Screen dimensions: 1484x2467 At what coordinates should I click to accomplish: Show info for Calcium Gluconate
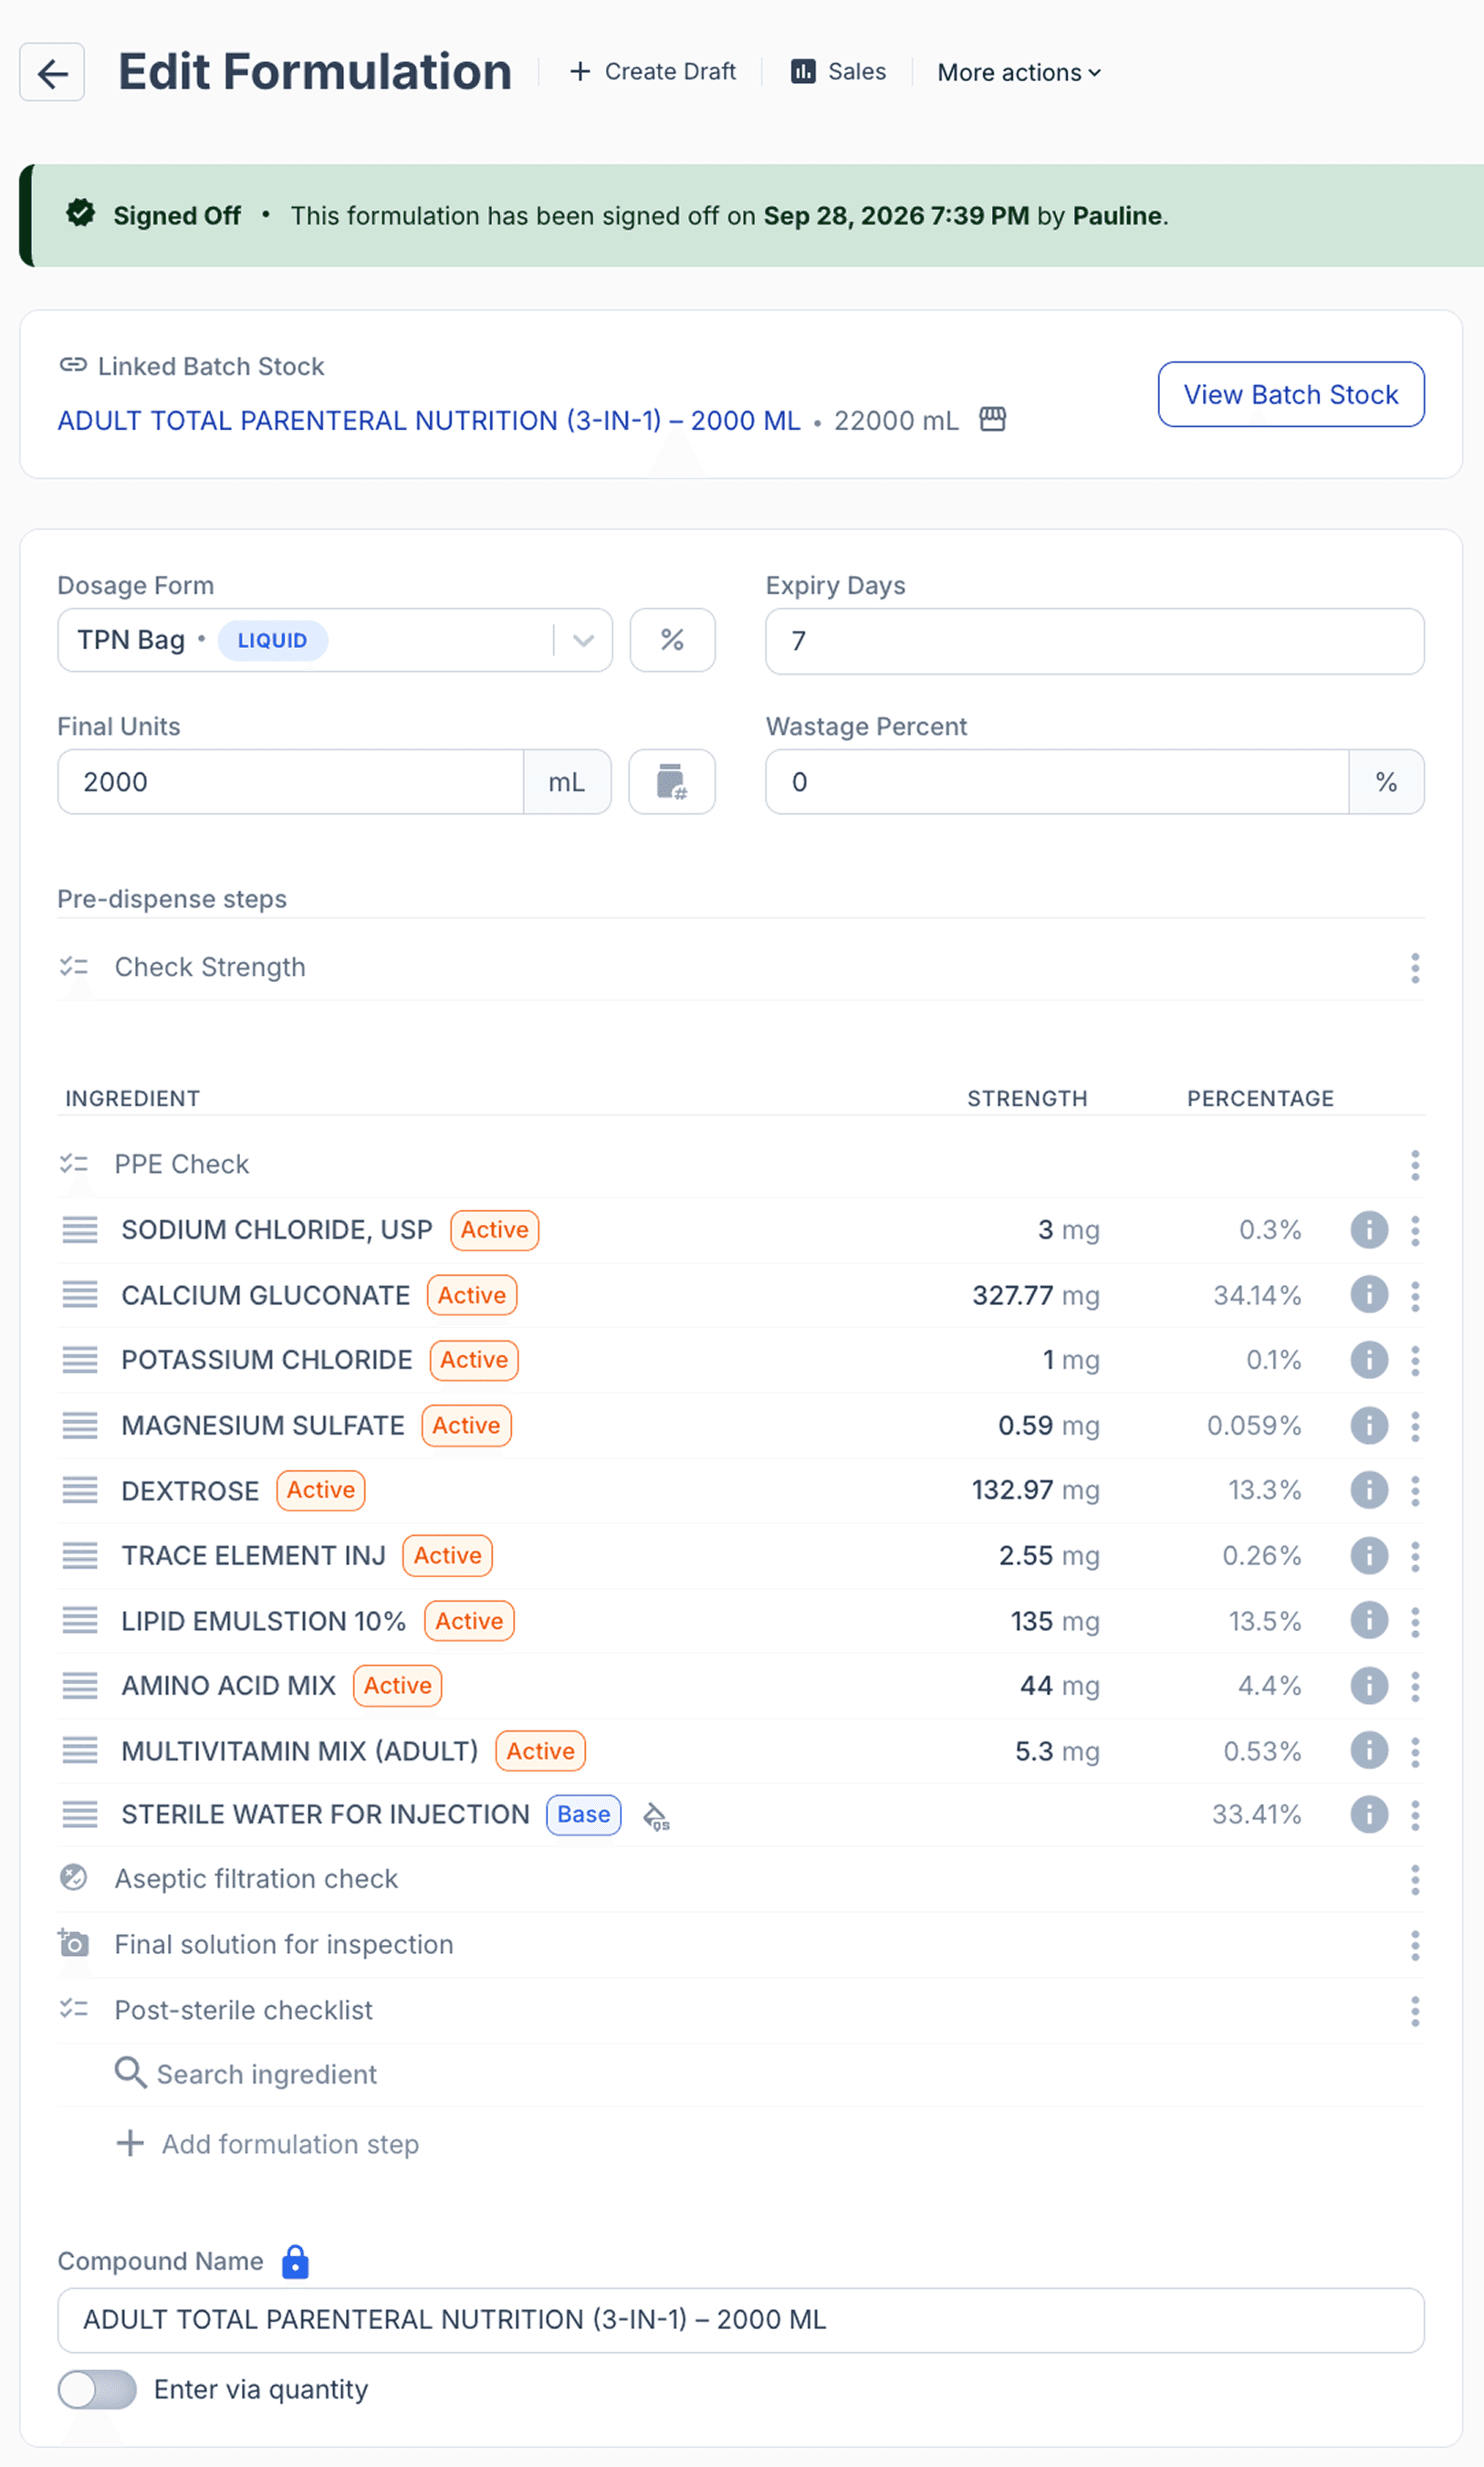(1369, 1295)
